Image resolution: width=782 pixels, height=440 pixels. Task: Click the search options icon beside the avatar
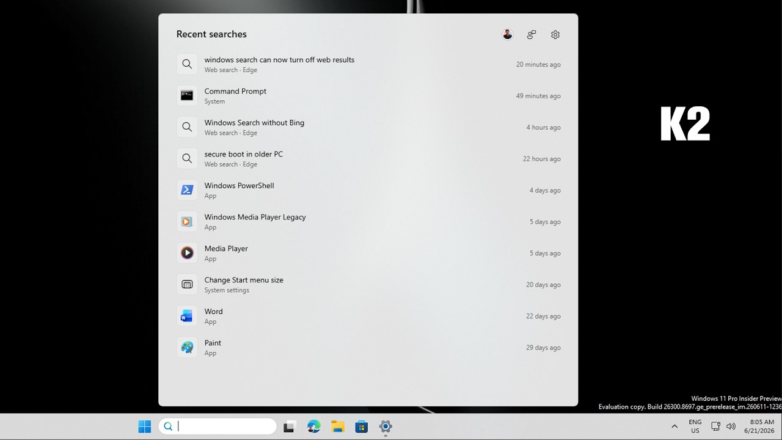point(532,35)
